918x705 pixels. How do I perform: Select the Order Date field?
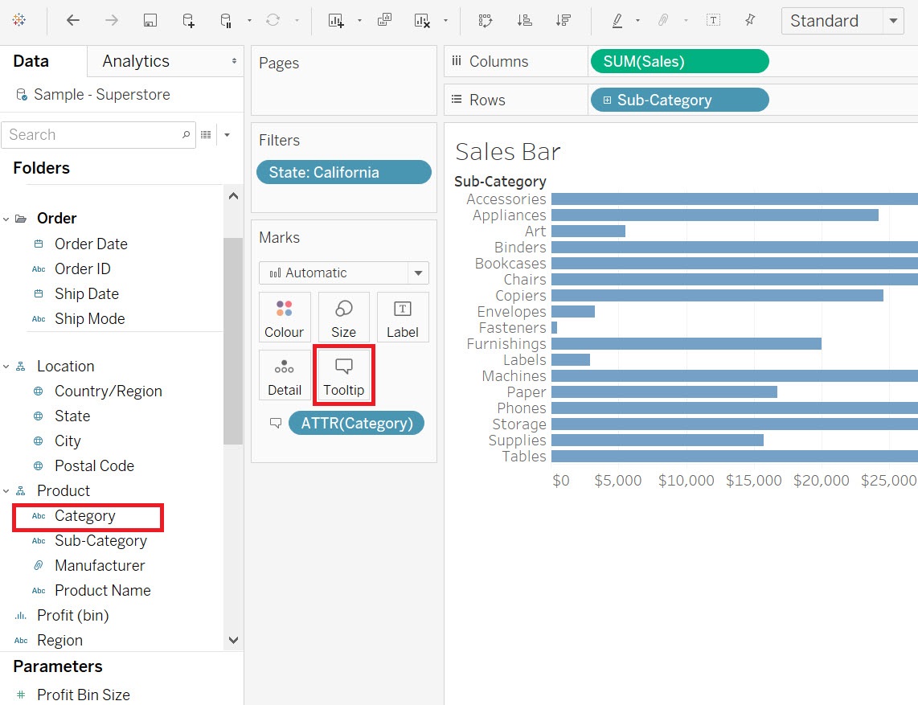pos(91,244)
